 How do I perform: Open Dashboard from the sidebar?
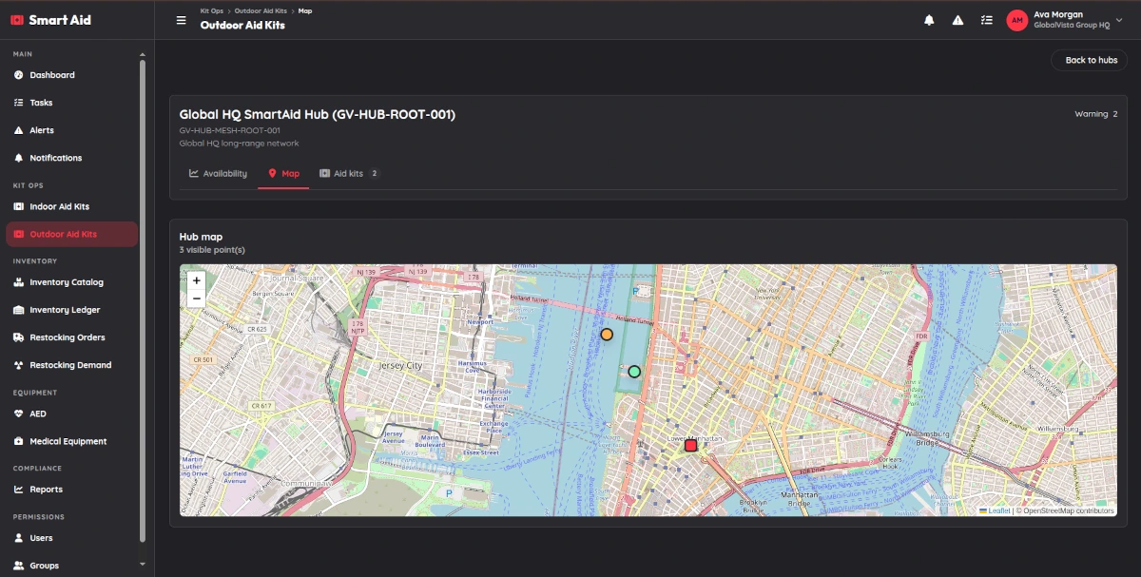72,75
